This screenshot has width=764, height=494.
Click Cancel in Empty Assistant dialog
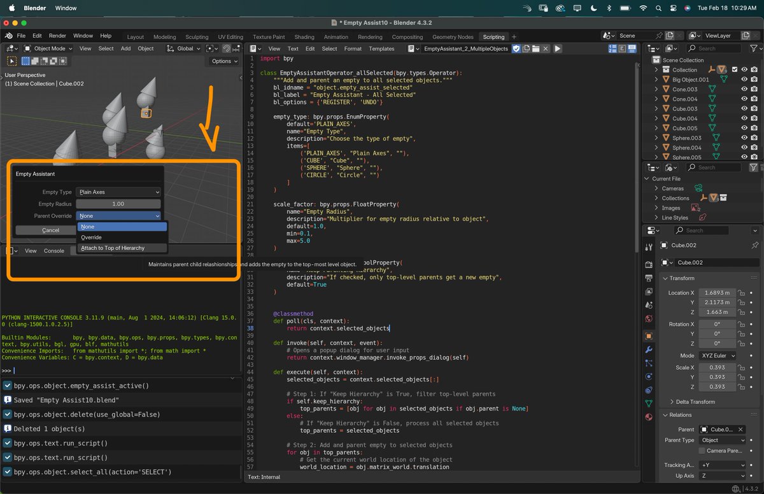pos(50,230)
